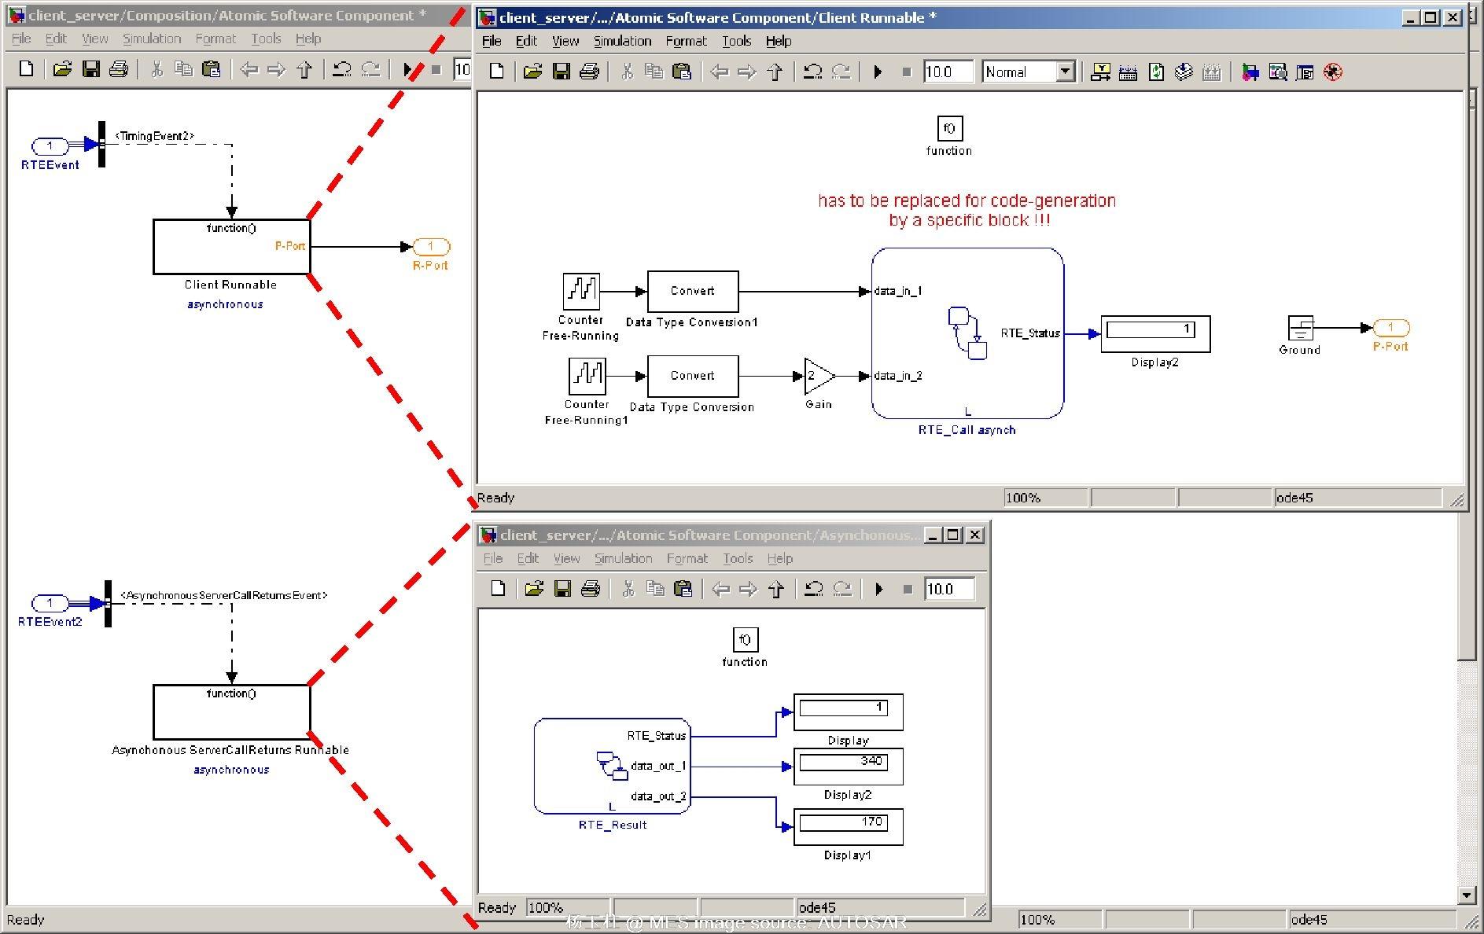
Task: Click Open icon in Atomic Software Component toolbar
Action: coord(63,69)
